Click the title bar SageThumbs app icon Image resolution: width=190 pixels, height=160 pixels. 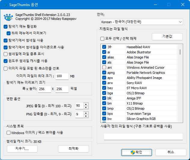(x=5, y=5)
